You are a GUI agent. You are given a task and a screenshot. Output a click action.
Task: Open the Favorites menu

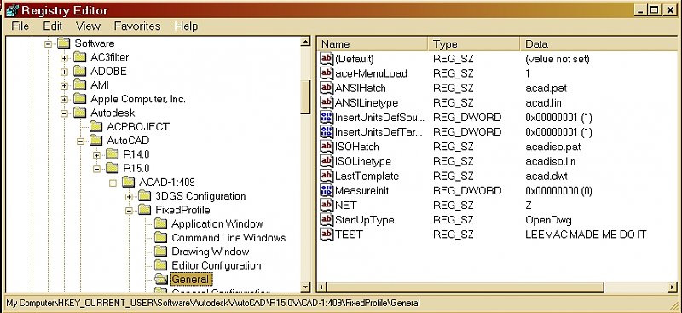click(x=137, y=26)
